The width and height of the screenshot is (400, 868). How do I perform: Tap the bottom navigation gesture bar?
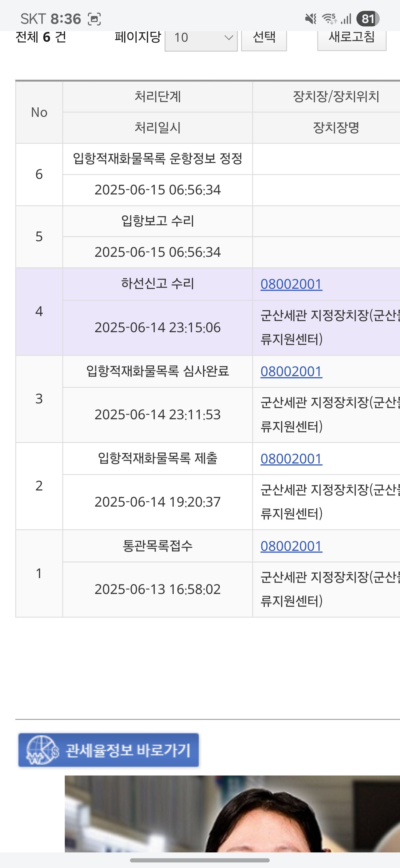[200, 860]
